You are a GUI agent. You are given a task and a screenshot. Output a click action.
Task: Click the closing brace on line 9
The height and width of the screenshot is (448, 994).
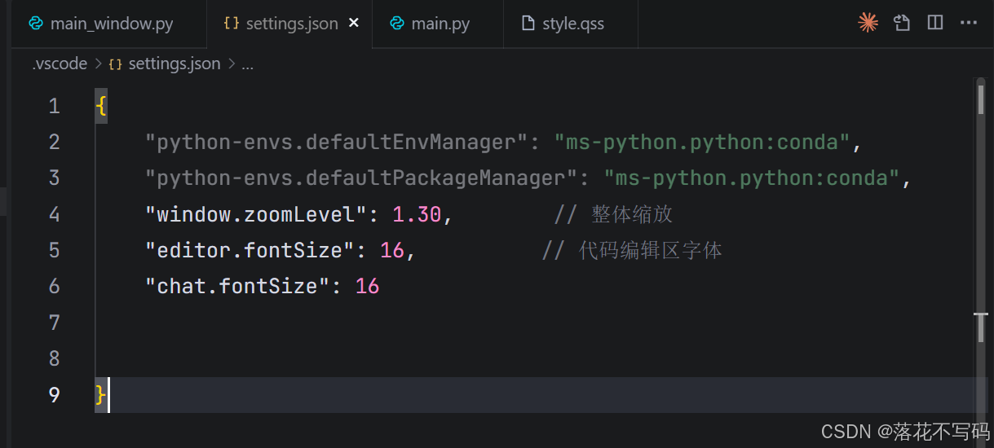click(x=101, y=394)
